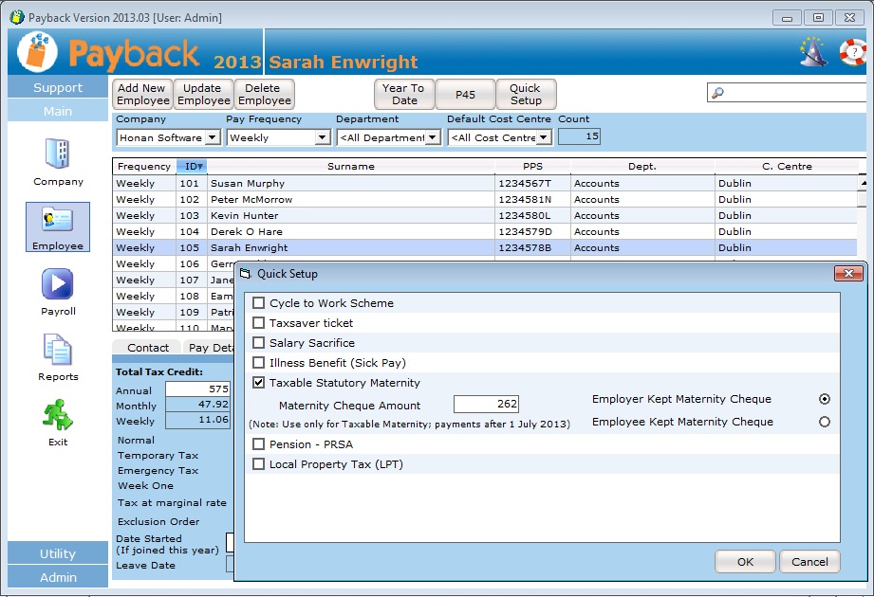Open the Reports icon
Screen dimensions: 874x597
(x=58, y=350)
